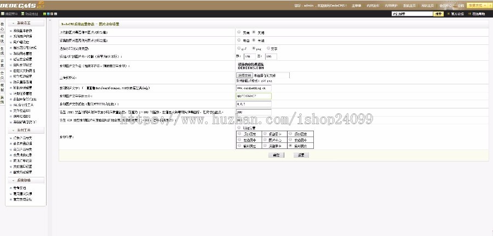493x236 pixels.
Task: Open 内容维护 in top navigation
Action: click(x=391, y=5)
